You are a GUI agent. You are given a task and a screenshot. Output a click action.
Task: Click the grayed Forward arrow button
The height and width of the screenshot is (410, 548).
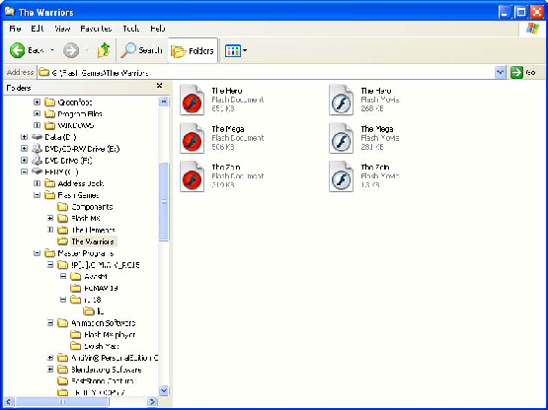pyautogui.click(x=71, y=50)
